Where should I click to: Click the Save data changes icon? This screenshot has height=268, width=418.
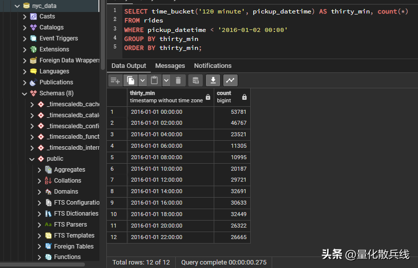coord(196,80)
